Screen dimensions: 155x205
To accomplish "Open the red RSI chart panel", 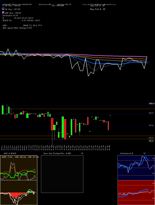I will 136,193.
